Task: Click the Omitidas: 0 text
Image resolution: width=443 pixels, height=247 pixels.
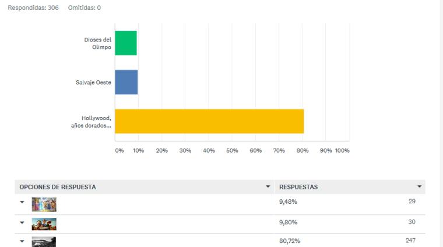Action: [x=84, y=8]
